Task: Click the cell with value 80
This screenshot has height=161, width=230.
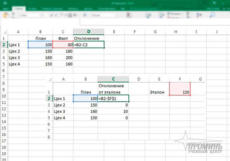Action: click(63, 45)
